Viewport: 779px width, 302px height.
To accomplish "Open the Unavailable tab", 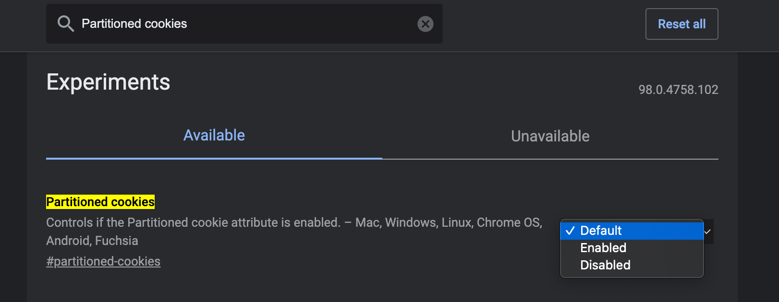I will (550, 136).
